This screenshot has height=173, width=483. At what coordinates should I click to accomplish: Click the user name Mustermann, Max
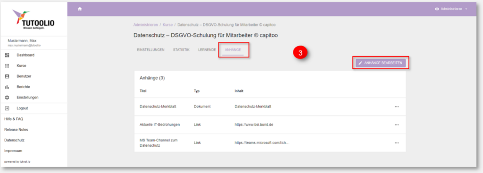click(22, 41)
